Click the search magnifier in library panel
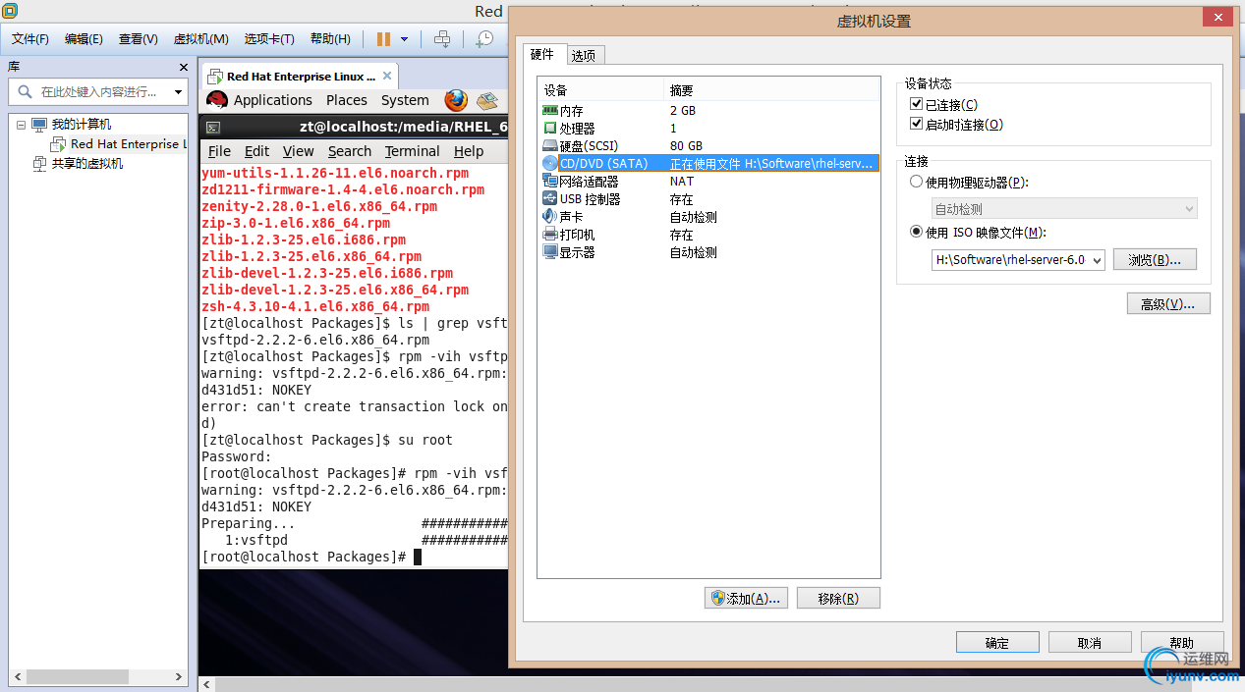The height and width of the screenshot is (692, 1245). (x=25, y=92)
